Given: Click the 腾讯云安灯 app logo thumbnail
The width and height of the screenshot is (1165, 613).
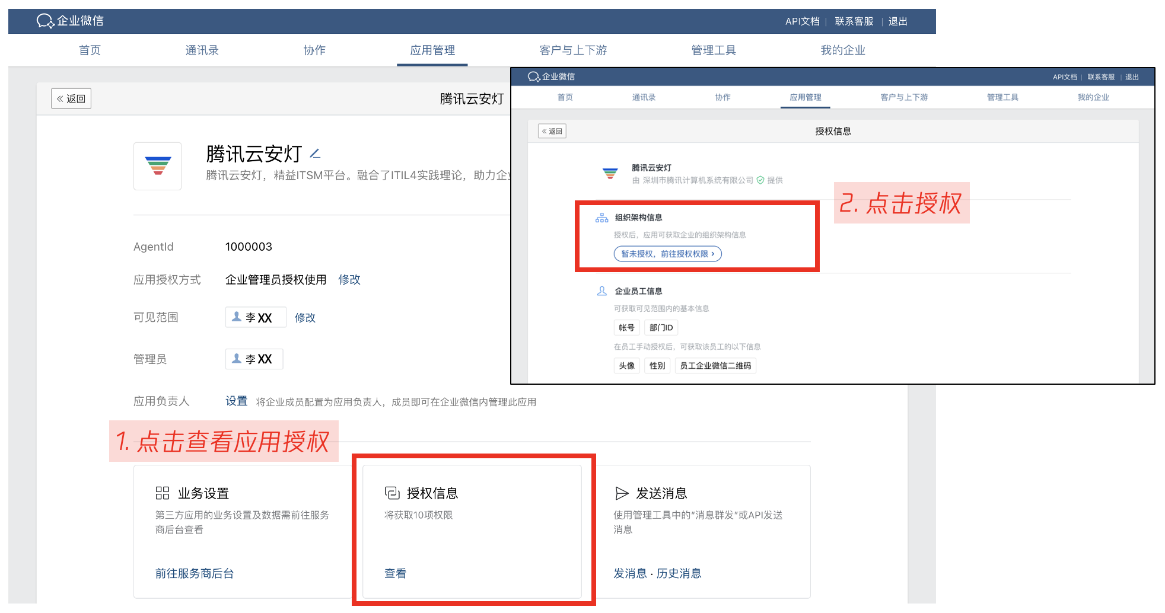Looking at the screenshot, I should pyautogui.click(x=158, y=166).
